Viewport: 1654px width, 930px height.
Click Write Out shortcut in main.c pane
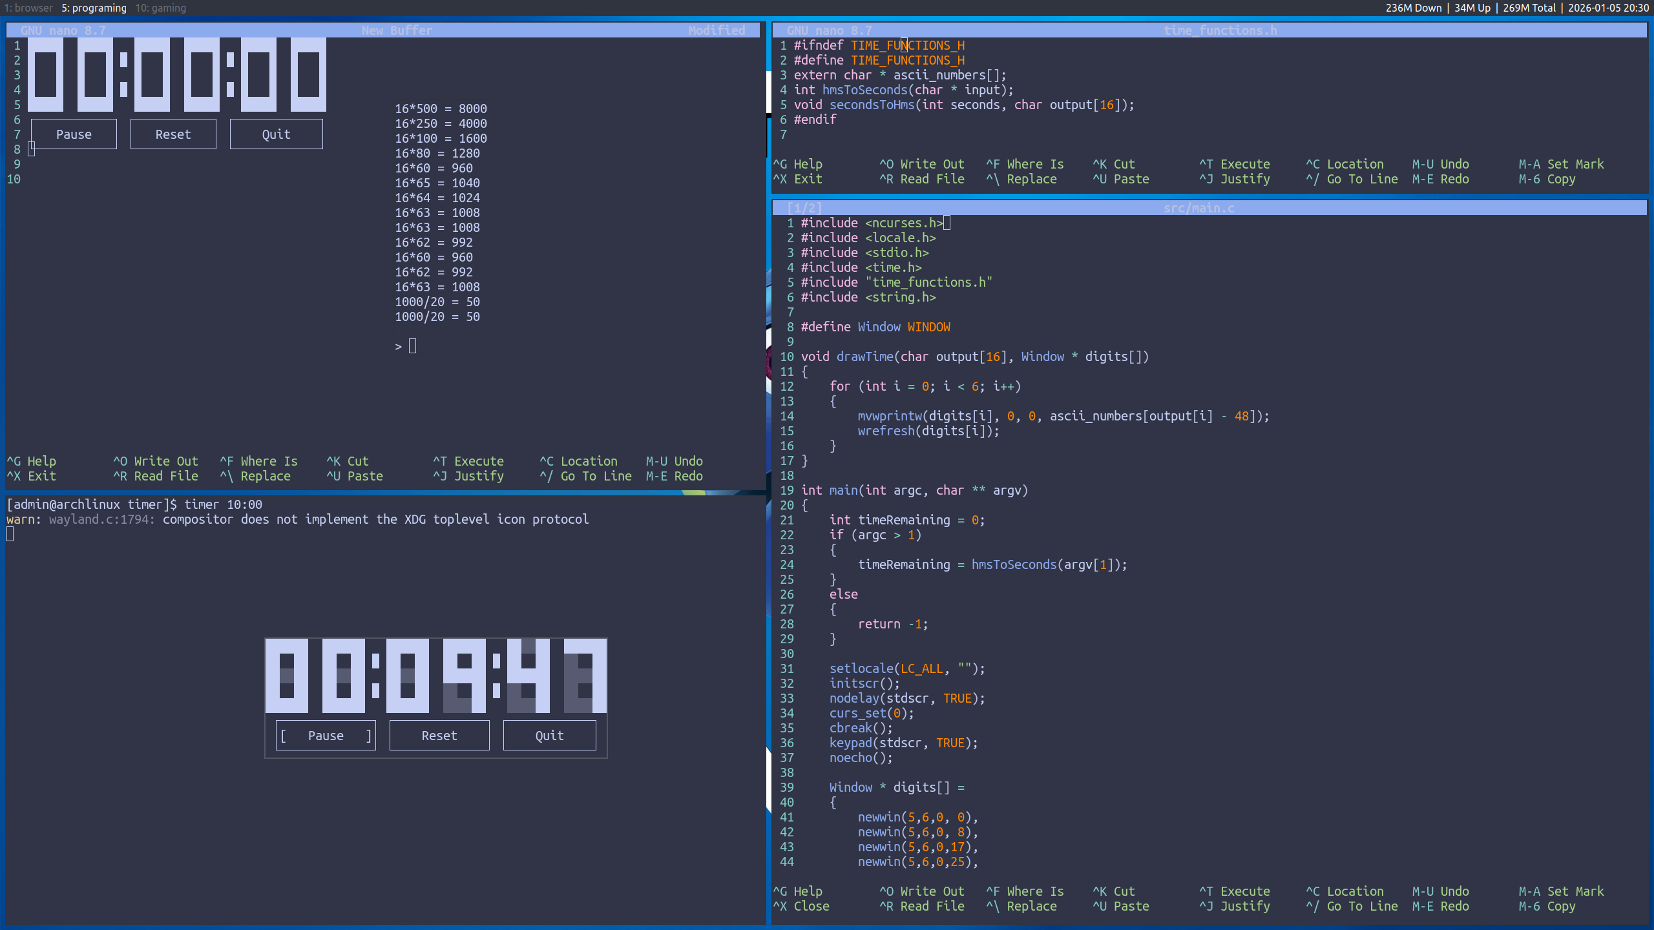click(922, 891)
